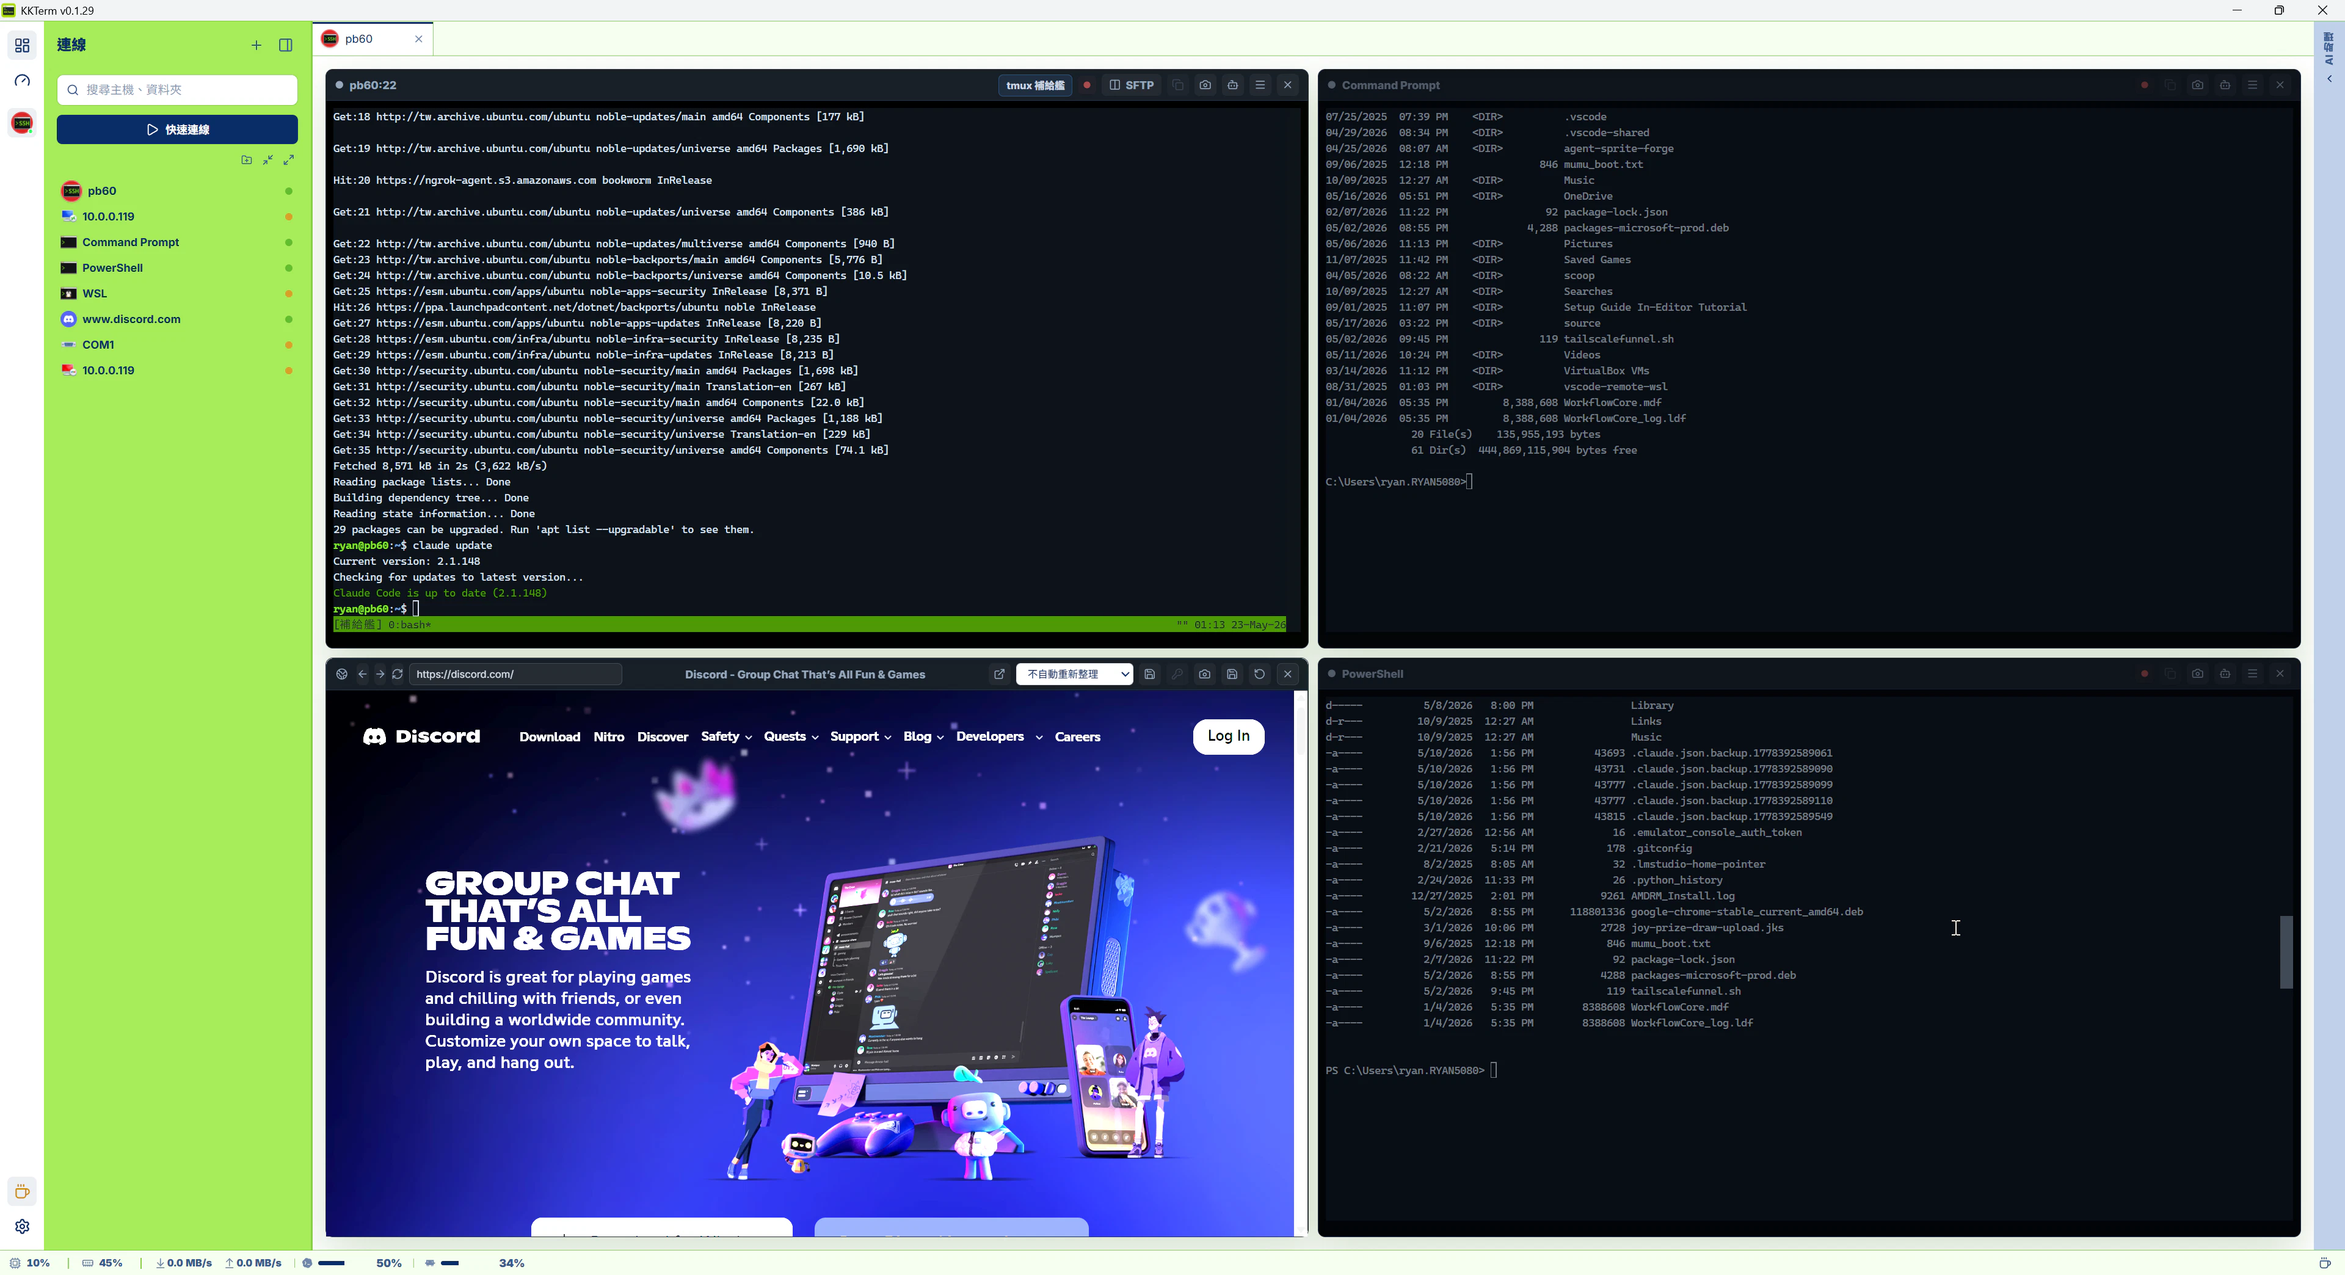Viewport: 2345px width, 1275px height.
Task: Click the coffee cup icon in the left rail
Action: pyautogui.click(x=22, y=1192)
